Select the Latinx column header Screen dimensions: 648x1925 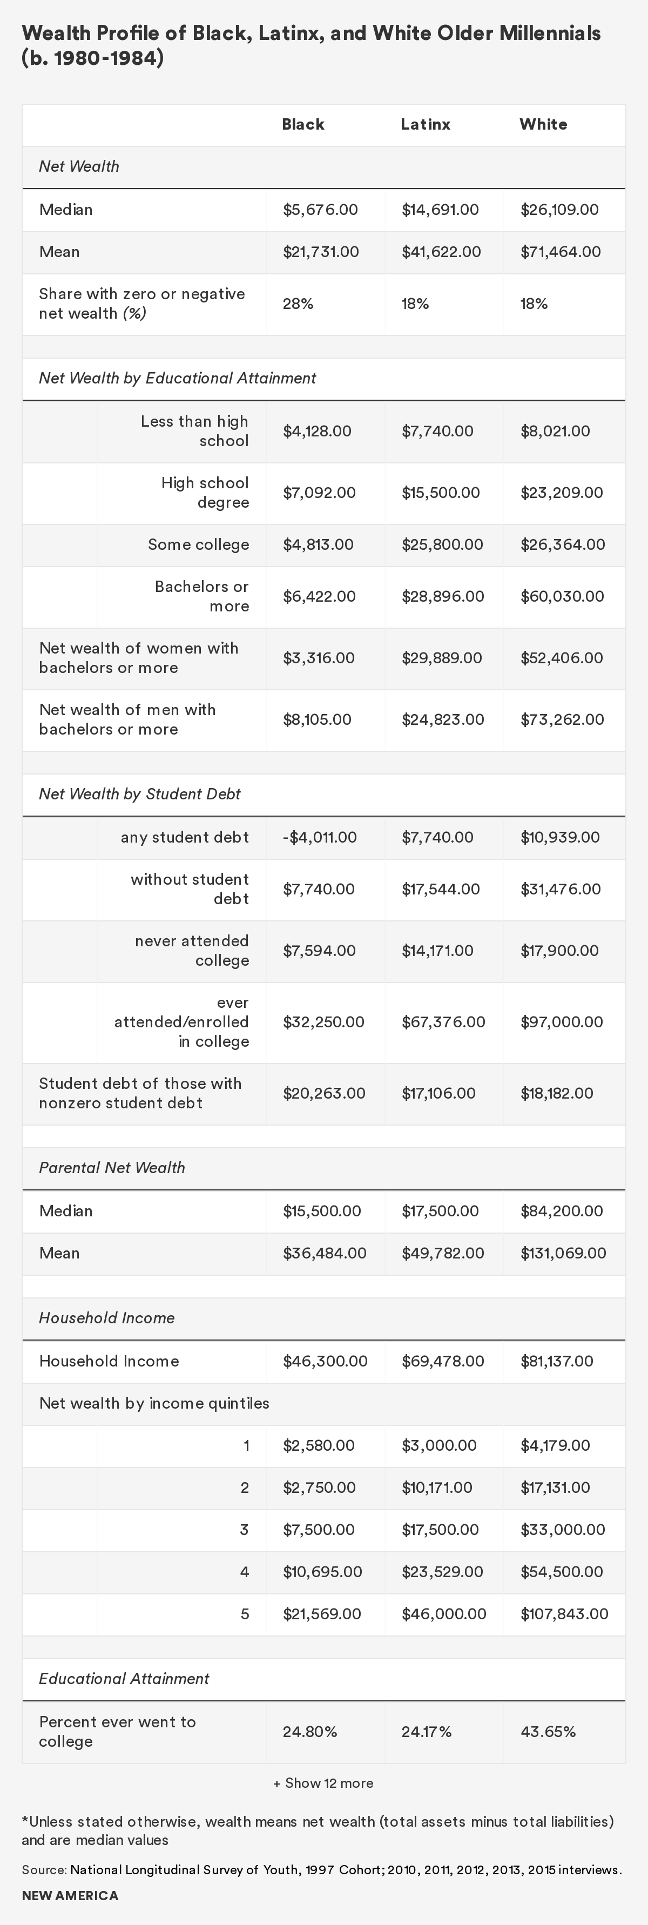426,125
